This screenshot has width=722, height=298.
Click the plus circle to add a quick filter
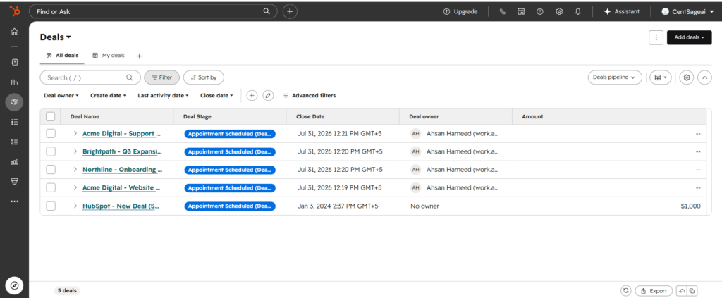[x=252, y=96]
